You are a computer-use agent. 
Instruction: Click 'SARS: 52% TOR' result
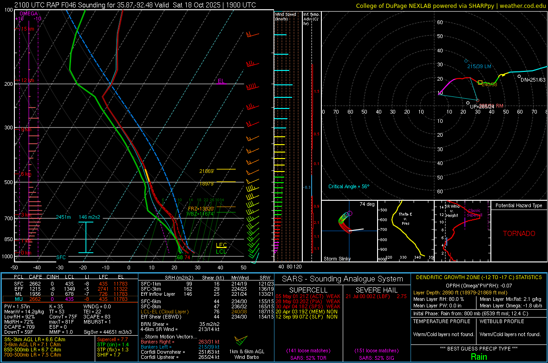coord(308,358)
